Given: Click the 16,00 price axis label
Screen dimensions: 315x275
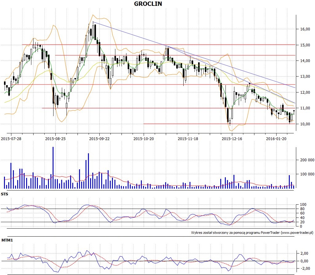Looking at the screenshot, I should tap(305, 29).
